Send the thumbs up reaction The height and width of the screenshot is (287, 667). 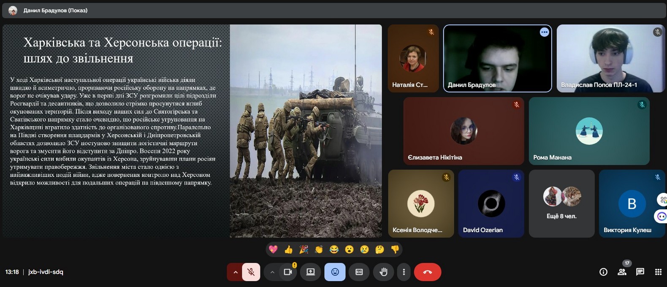click(288, 249)
